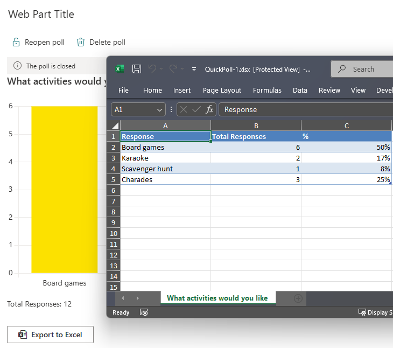
Task: Save the workbook with floppy disk icon
Action: point(137,69)
